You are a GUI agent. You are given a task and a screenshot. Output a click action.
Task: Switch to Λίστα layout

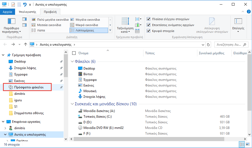pos(38,30)
